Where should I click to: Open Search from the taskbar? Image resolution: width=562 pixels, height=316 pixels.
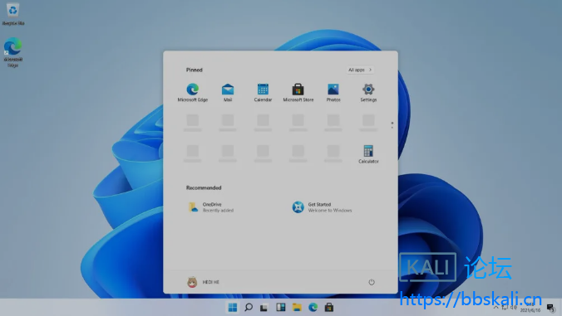pyautogui.click(x=249, y=308)
